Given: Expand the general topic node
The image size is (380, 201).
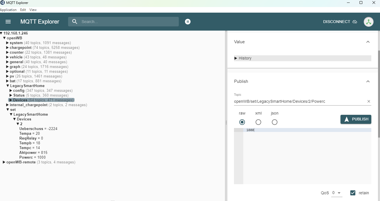Looking at the screenshot, I should pos(8,62).
